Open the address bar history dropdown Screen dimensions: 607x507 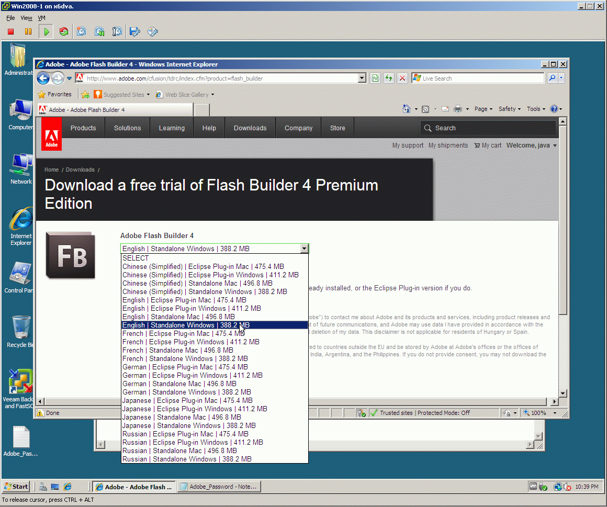(362, 78)
